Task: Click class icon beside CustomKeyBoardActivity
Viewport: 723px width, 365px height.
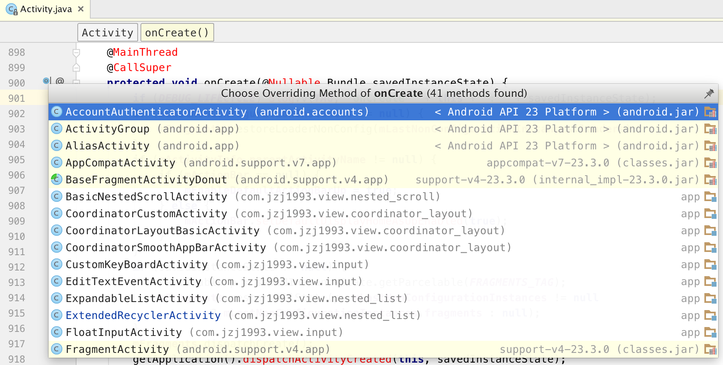Action: [57, 264]
